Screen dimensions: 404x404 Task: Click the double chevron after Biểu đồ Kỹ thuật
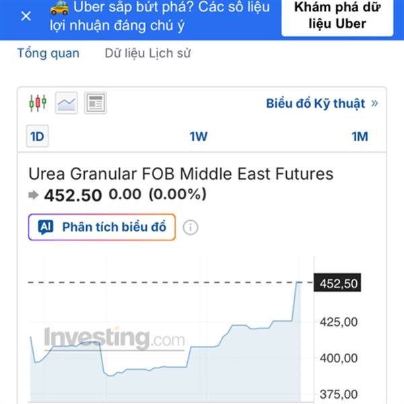[x=375, y=104]
